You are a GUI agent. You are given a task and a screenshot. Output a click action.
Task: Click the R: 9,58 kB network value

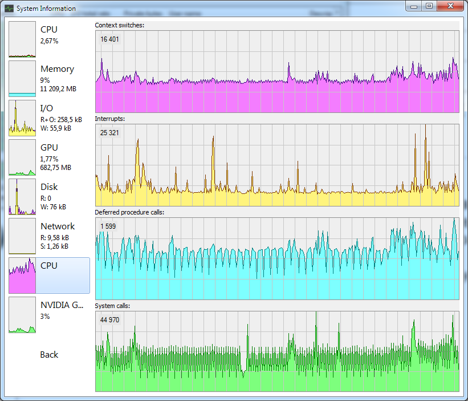(55, 238)
